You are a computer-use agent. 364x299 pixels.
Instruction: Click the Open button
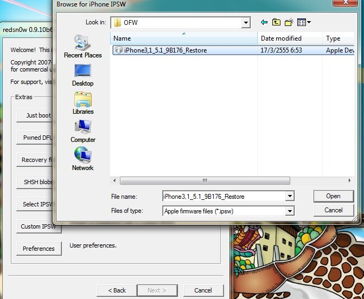(x=334, y=196)
